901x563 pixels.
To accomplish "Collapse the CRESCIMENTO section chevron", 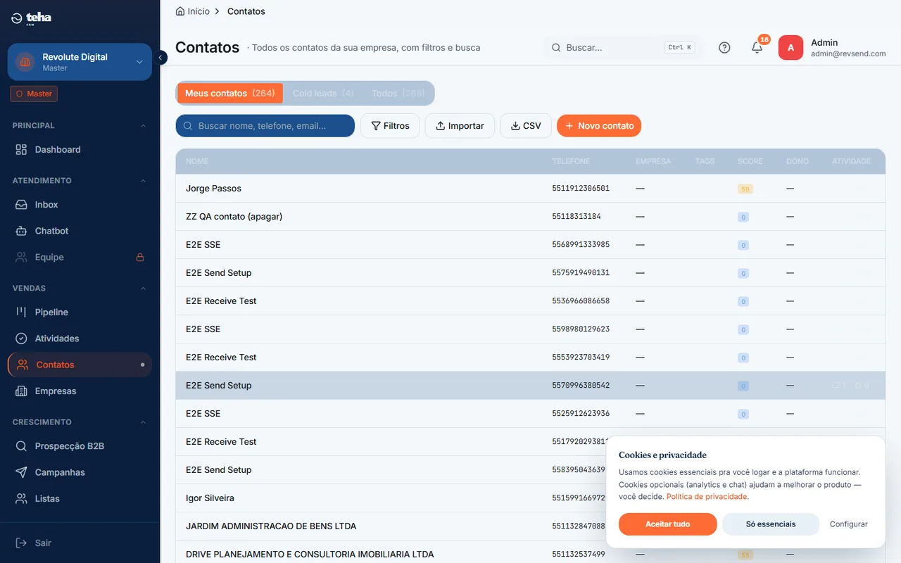I will click(144, 422).
